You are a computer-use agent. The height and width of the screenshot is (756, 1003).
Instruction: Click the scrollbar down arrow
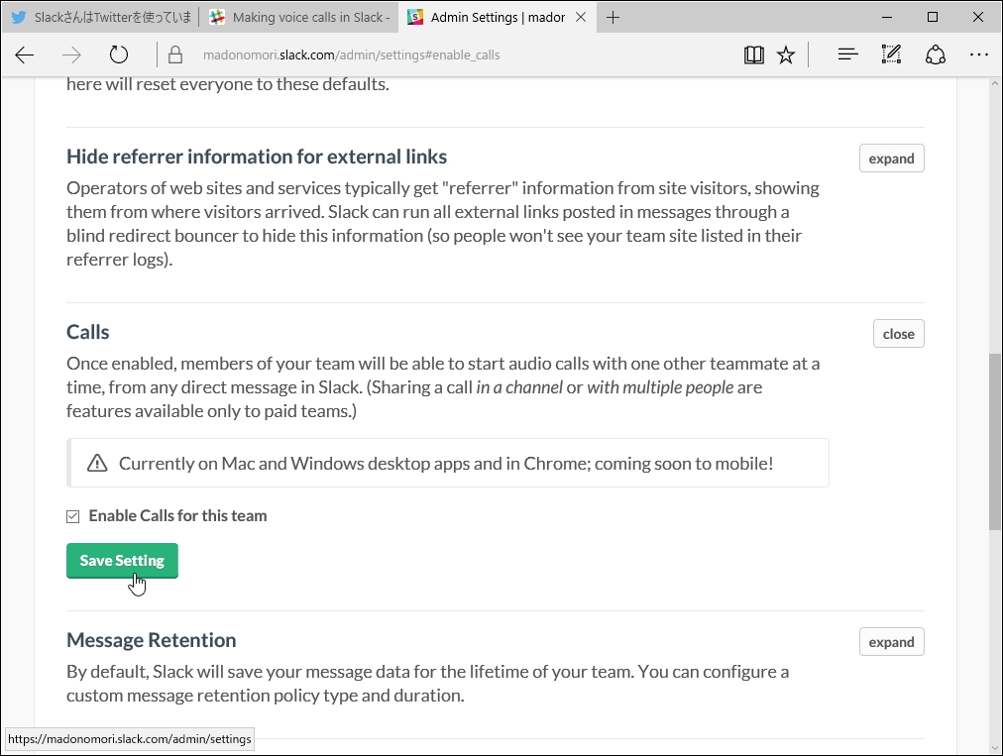coord(995,747)
